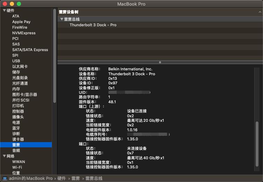Select 诊断 diagnostics in the sidebar
The width and height of the screenshot is (263, 182).
coord(16,134)
